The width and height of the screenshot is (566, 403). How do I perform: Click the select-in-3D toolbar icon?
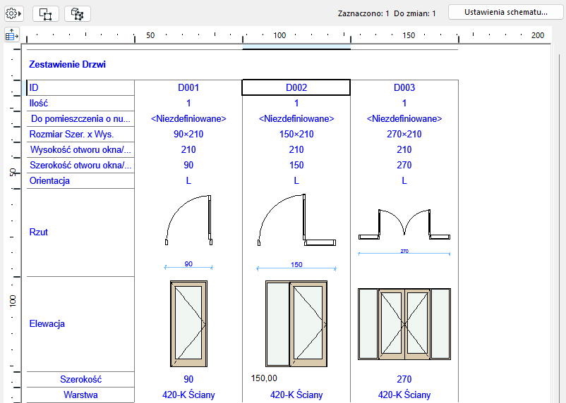point(77,13)
